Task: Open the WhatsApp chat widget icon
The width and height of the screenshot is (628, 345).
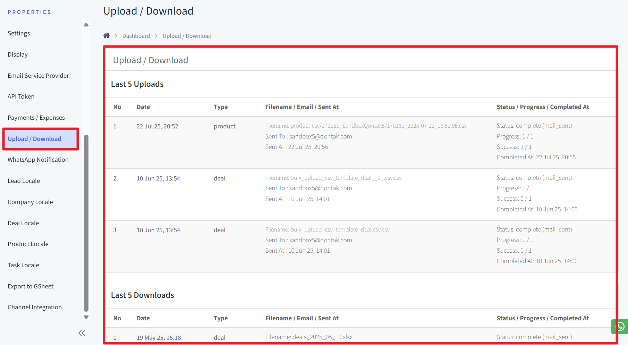Action: 620,327
